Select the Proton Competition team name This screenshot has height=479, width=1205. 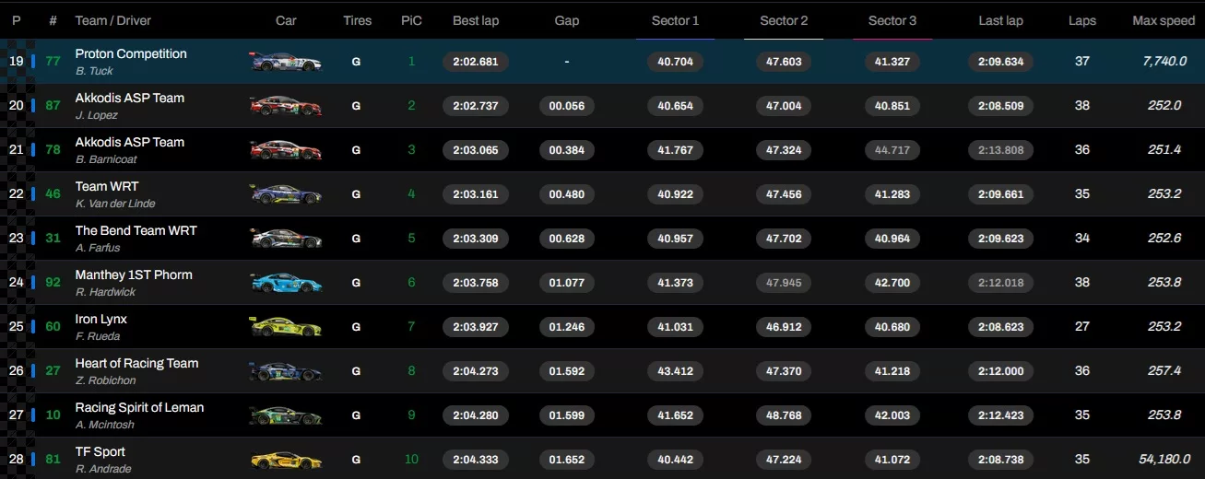(131, 53)
